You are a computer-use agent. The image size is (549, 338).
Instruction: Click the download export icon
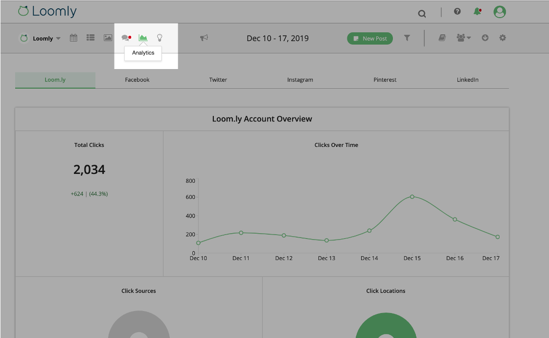[x=485, y=38]
